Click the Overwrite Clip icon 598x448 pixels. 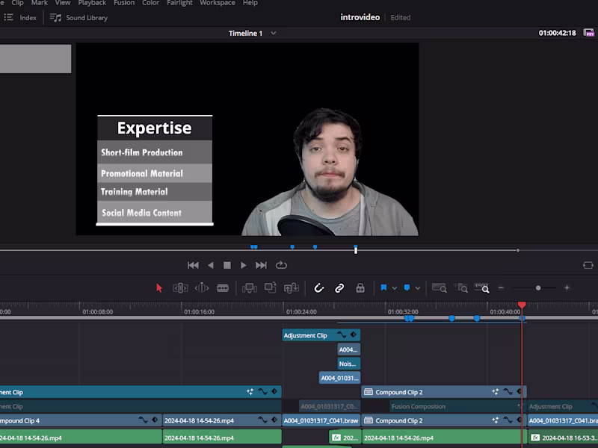pos(270,287)
